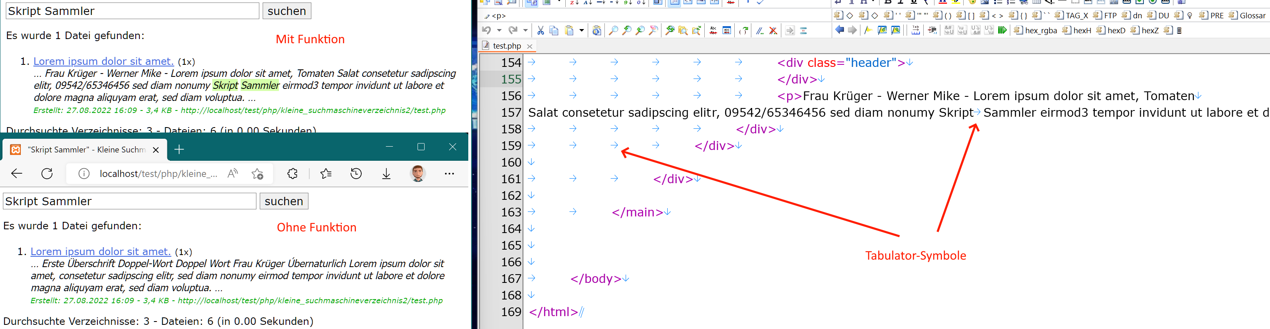Select the test.php editor tab
Screen dimensions: 1270x329
tap(507, 46)
